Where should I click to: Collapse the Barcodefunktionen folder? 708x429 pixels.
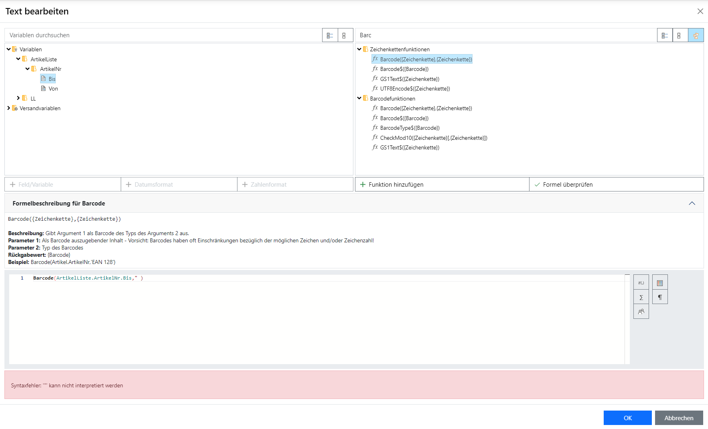(x=359, y=98)
